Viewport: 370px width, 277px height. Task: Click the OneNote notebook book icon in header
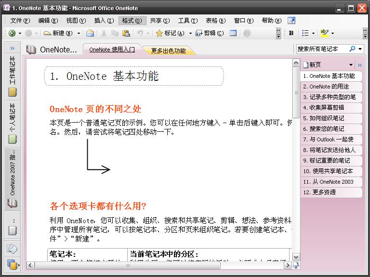[31, 50]
